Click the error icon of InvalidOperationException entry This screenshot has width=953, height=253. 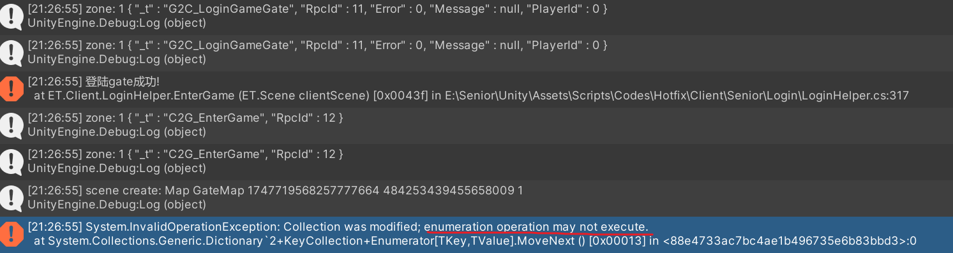point(11,234)
